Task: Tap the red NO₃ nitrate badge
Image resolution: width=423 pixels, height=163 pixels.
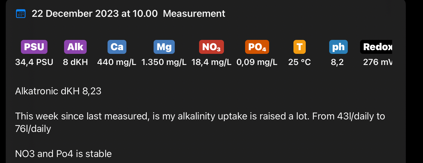Action: pos(211,47)
